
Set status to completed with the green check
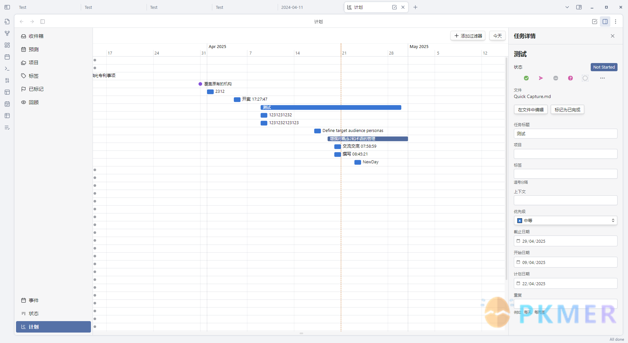(x=526, y=78)
